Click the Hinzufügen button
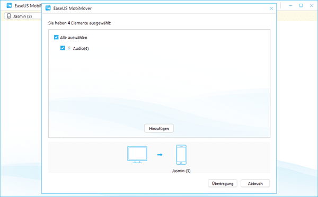This screenshot has height=197, width=318. click(159, 129)
